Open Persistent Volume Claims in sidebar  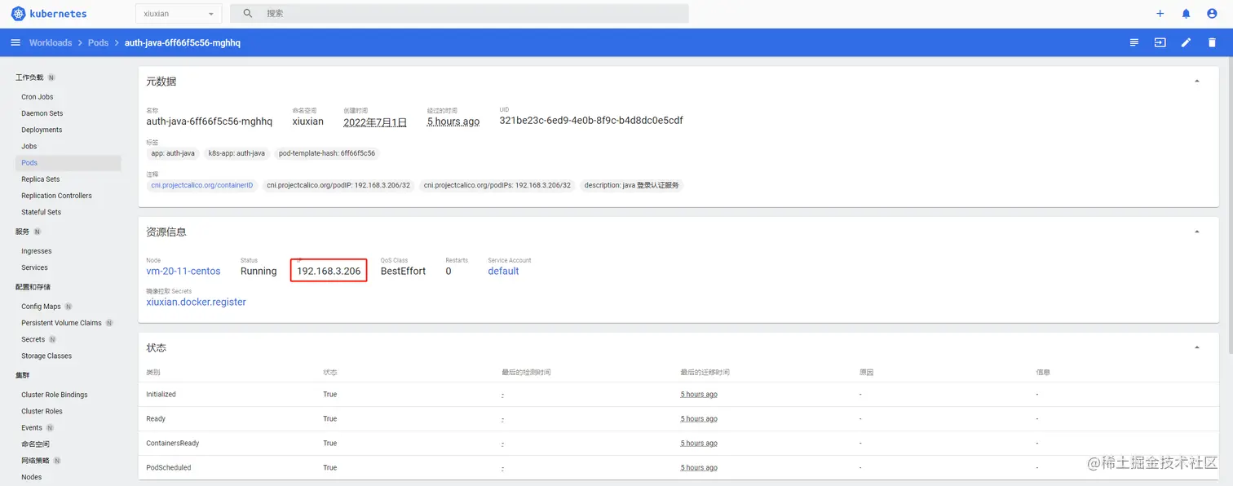(x=61, y=323)
